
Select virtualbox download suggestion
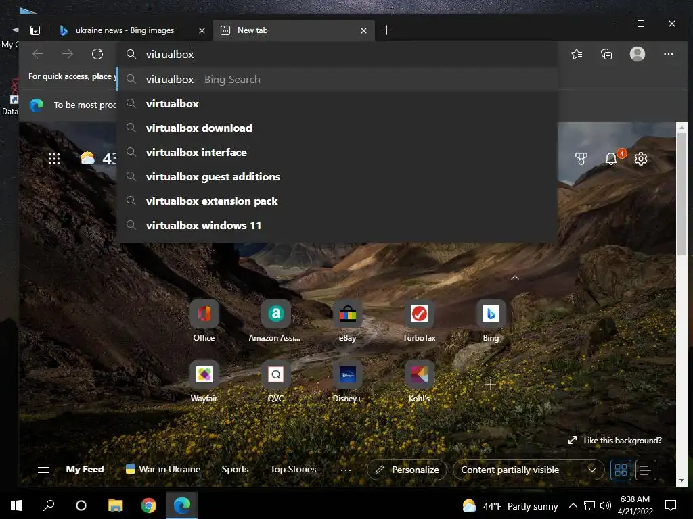337,128
